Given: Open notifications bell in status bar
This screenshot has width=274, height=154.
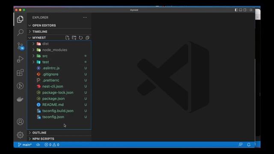Looking at the screenshot, I should 249,145.
